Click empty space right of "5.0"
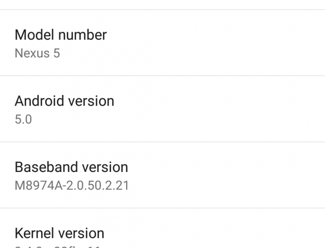 [x=194, y=119]
